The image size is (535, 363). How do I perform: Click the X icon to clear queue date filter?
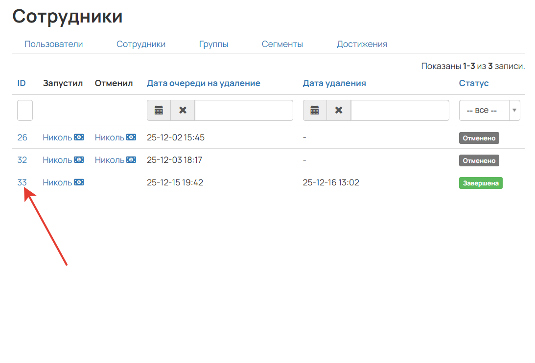(x=182, y=110)
